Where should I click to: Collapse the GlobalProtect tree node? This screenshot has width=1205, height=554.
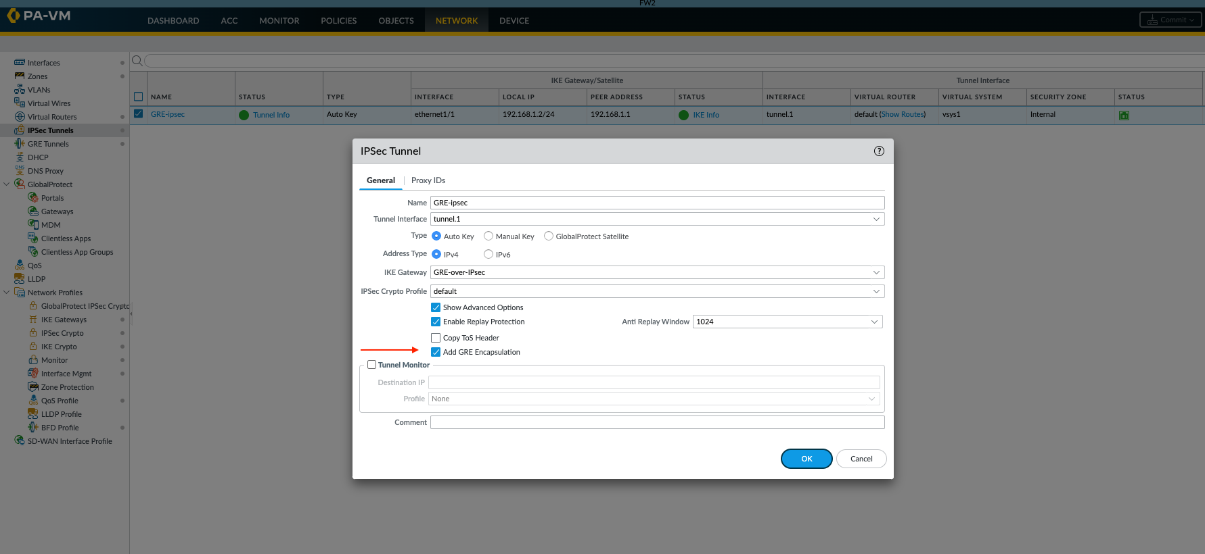pyautogui.click(x=7, y=184)
